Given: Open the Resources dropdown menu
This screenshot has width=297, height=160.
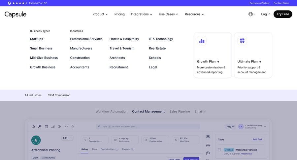Looking at the screenshot, I should (194, 14).
